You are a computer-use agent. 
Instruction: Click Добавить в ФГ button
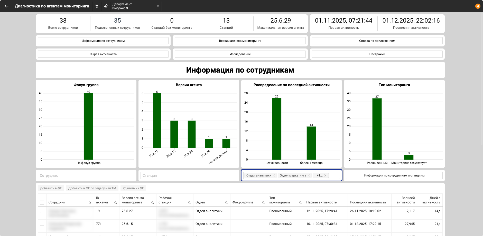tap(51, 188)
